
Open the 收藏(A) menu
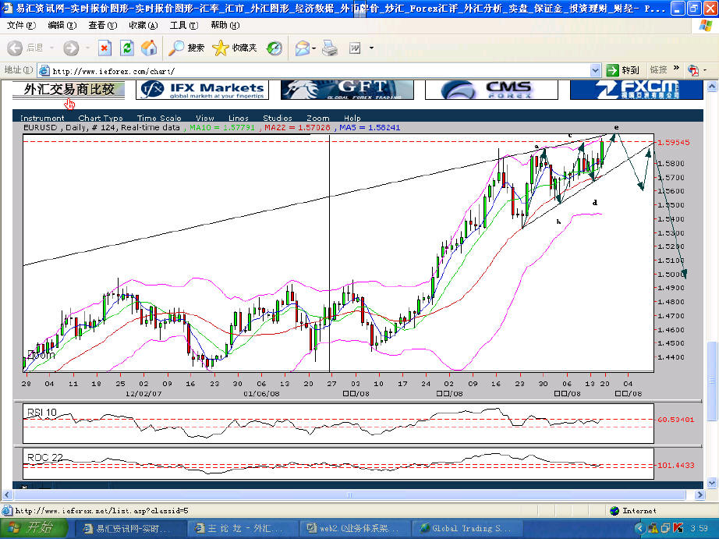143,25
